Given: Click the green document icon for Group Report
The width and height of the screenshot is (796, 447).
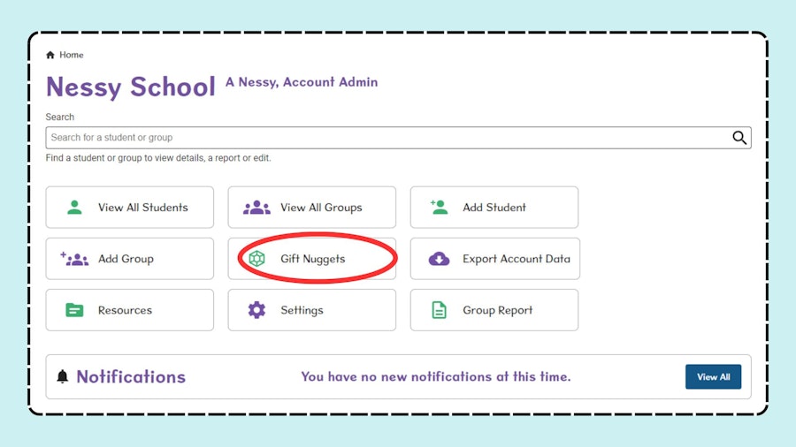Looking at the screenshot, I should 439,310.
